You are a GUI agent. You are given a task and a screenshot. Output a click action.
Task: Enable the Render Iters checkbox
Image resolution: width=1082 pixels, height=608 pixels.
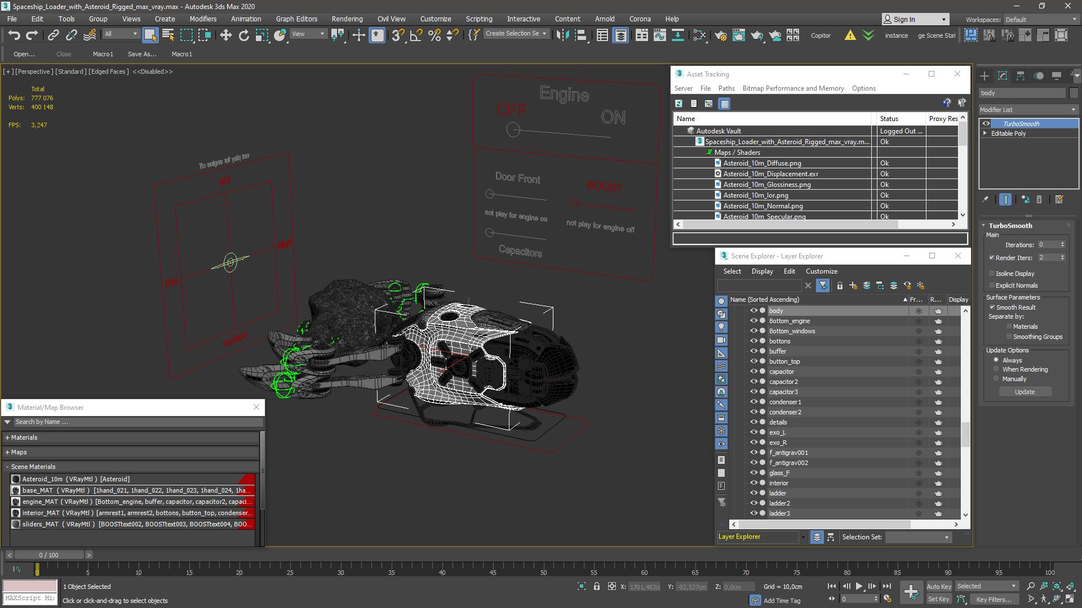coord(991,258)
